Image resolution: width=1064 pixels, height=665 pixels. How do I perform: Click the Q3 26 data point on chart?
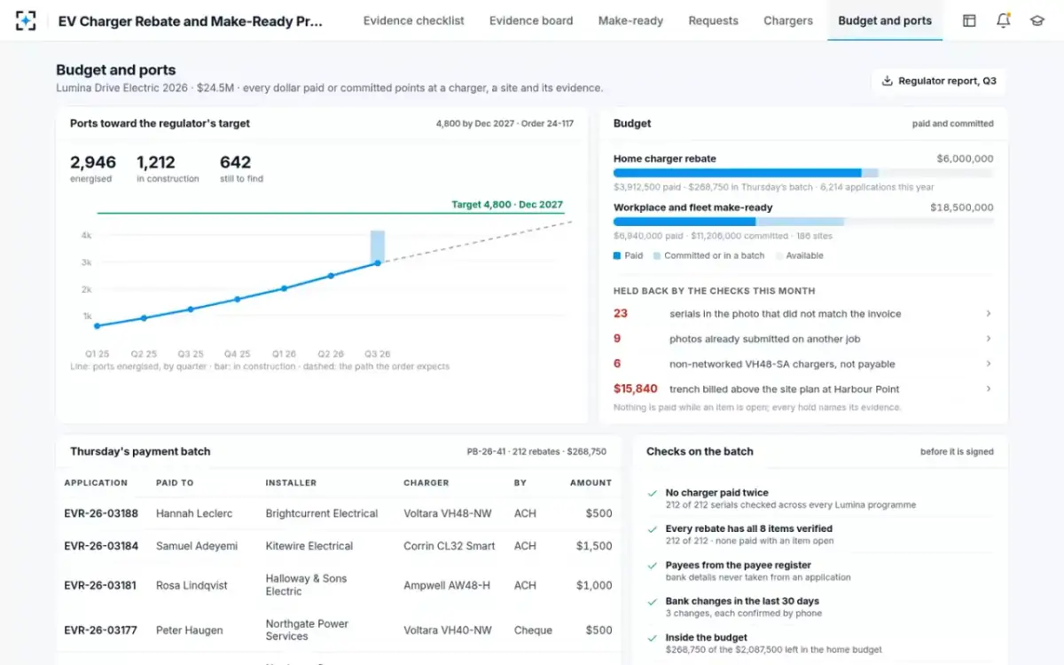378,262
